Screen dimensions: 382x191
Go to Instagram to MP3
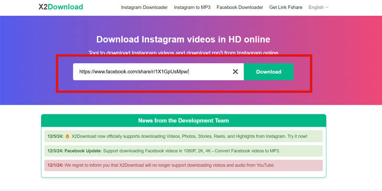192,7
